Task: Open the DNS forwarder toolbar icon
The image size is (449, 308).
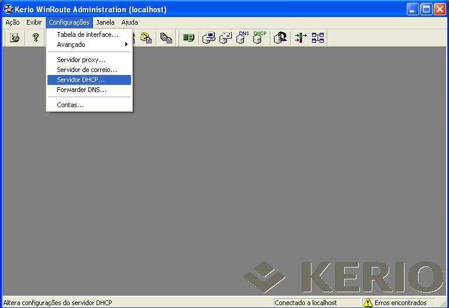Action: point(242,38)
